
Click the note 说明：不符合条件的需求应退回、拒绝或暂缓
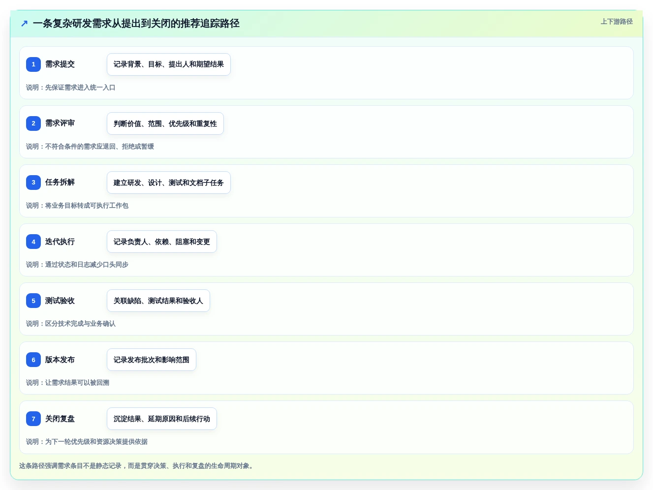[x=90, y=147]
